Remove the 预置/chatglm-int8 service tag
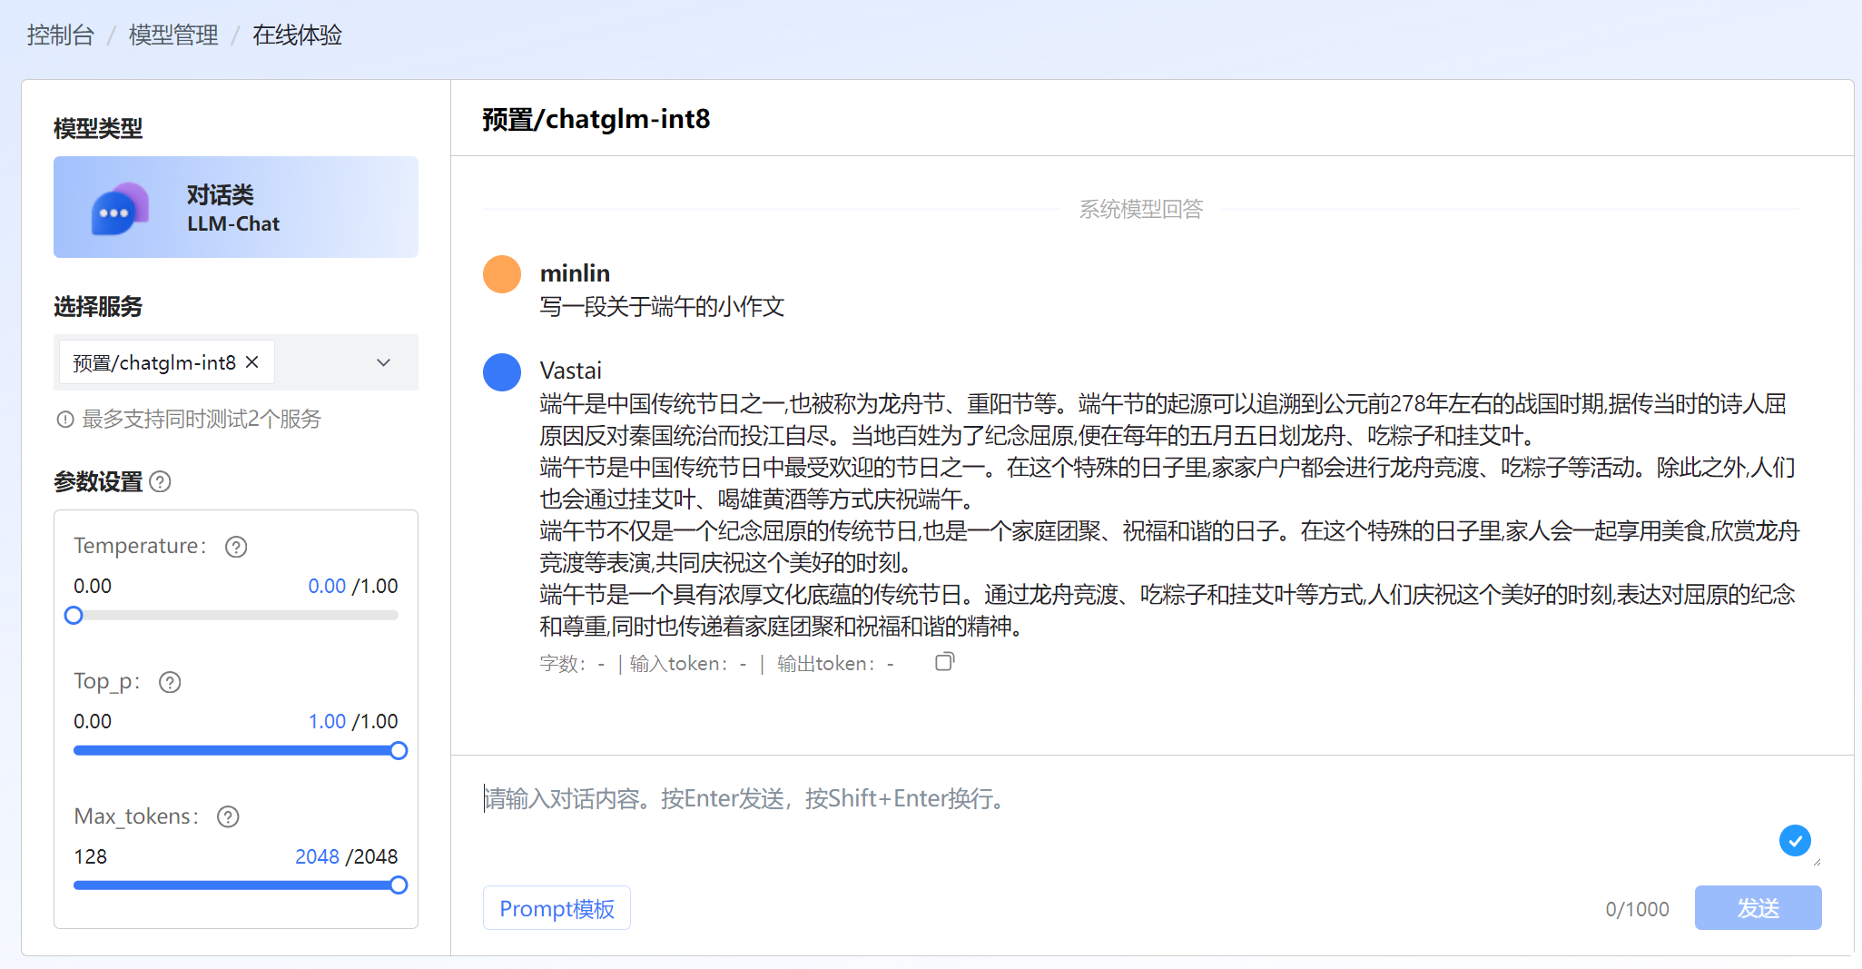The height and width of the screenshot is (969, 1862). 252,361
